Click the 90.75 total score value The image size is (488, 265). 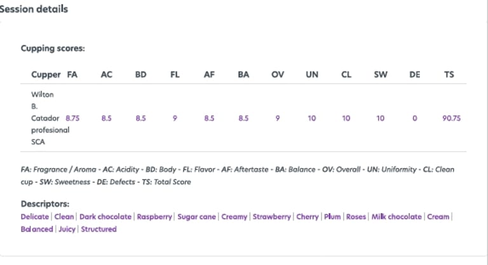(451, 118)
